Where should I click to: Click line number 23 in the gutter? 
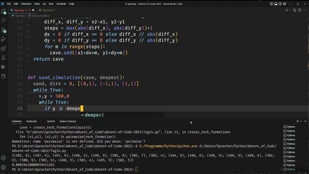pos(20,77)
